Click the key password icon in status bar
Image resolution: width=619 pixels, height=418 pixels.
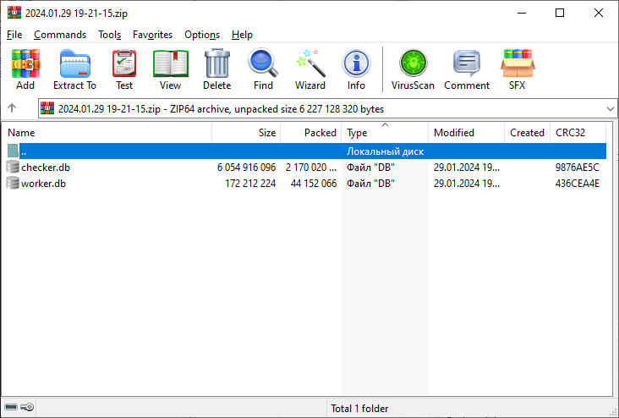pos(27,407)
